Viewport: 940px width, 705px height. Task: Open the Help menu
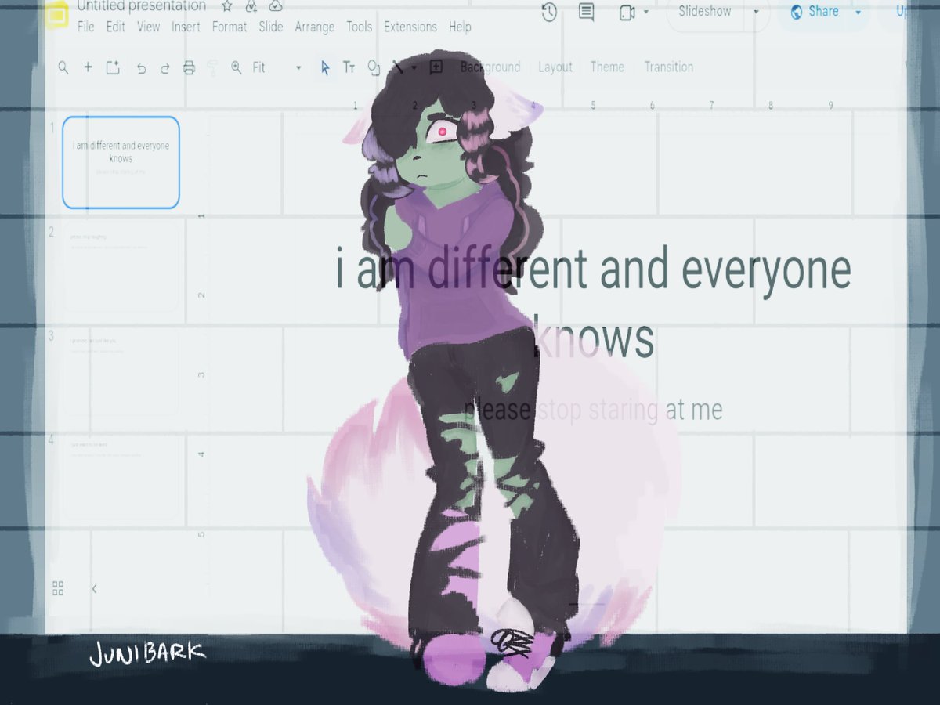[x=460, y=27]
